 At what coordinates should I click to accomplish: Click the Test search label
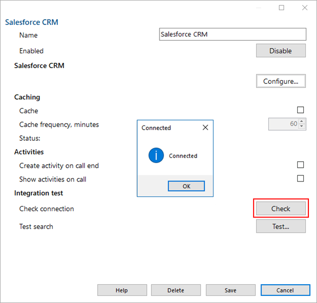pyautogui.click(x=36, y=226)
